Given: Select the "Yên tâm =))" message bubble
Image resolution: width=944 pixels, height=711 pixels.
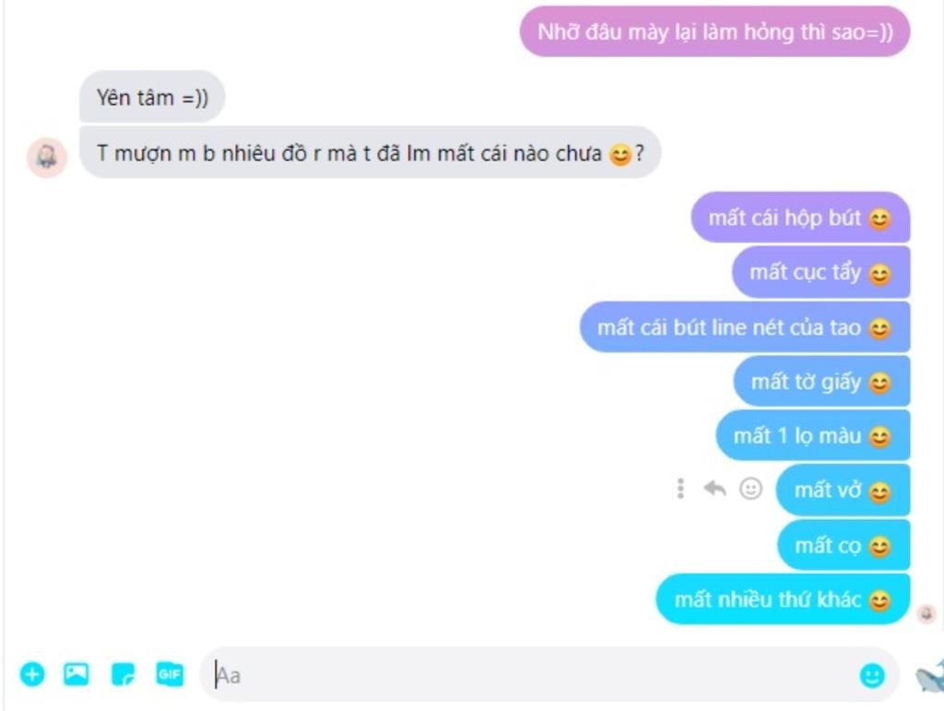Looking at the screenshot, I should point(152,97).
